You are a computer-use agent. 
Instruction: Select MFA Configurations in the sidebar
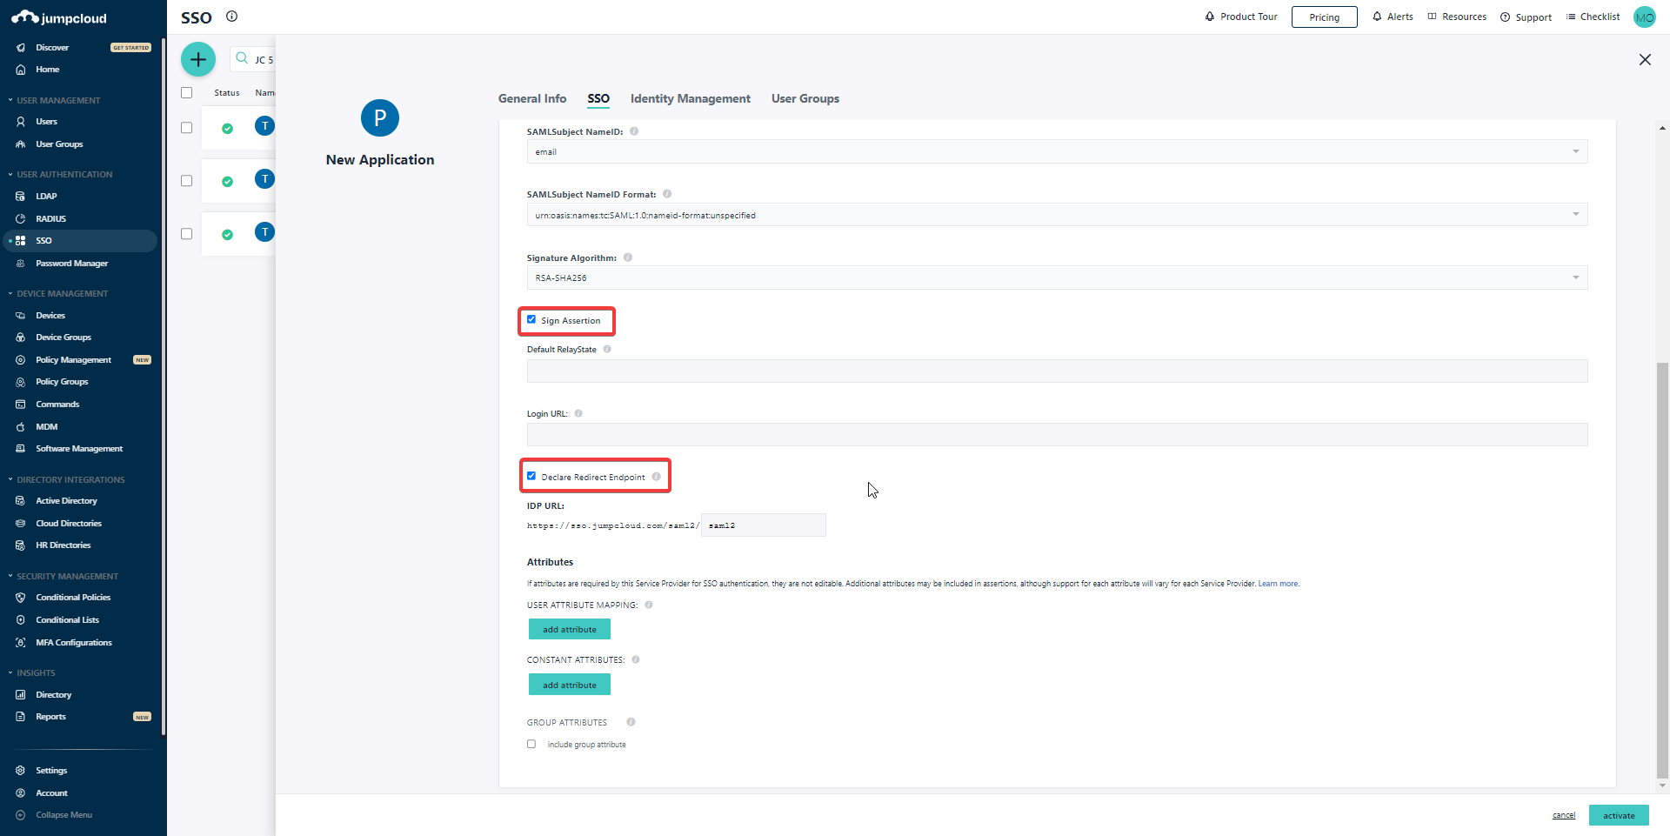tap(74, 642)
